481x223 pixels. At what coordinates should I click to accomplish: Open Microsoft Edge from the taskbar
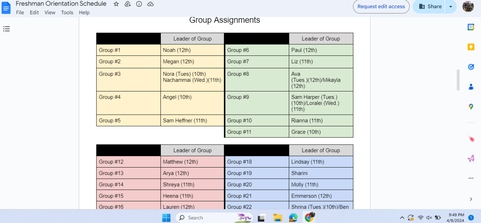293,217
